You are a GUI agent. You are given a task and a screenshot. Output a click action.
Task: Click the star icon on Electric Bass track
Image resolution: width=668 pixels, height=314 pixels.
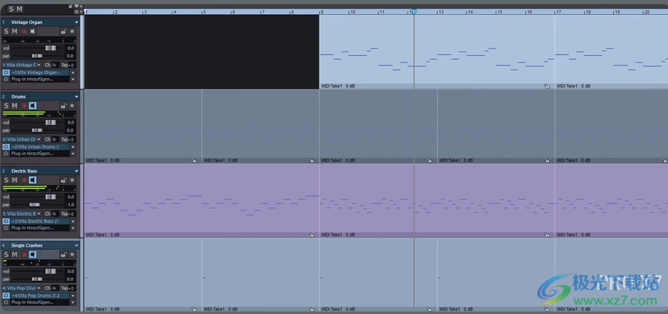[x=72, y=180]
